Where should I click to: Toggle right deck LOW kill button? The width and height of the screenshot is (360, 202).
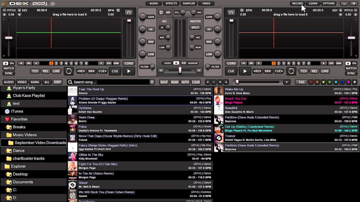pyautogui.click(x=209, y=54)
